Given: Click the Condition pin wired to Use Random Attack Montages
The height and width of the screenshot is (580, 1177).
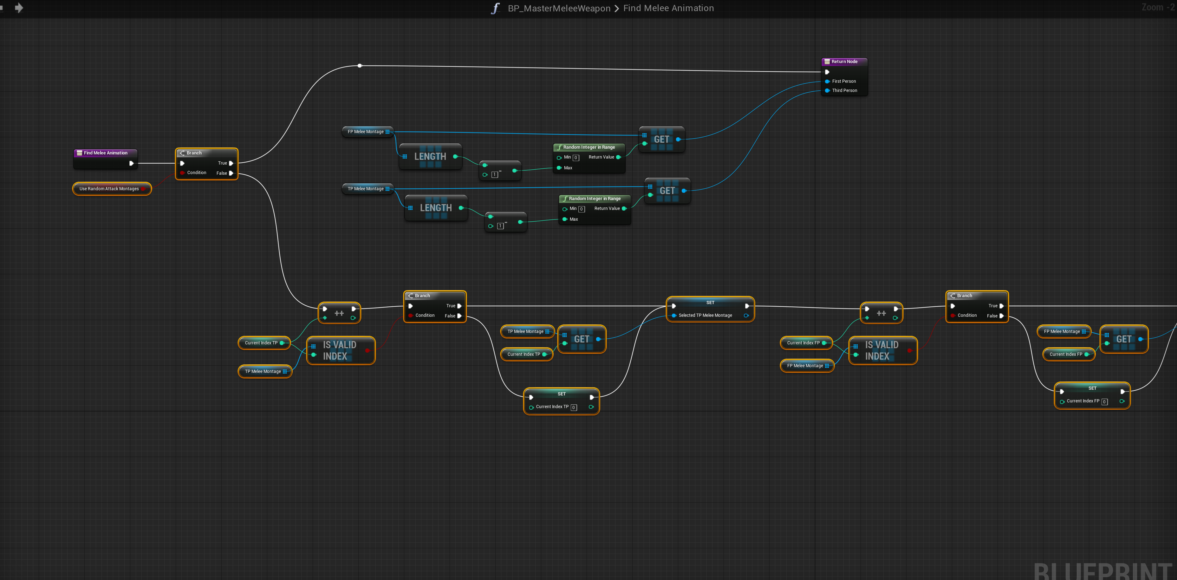Looking at the screenshot, I should point(182,173).
